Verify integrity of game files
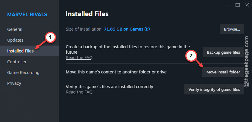Viewport: 252px width, 122px height. (214, 89)
